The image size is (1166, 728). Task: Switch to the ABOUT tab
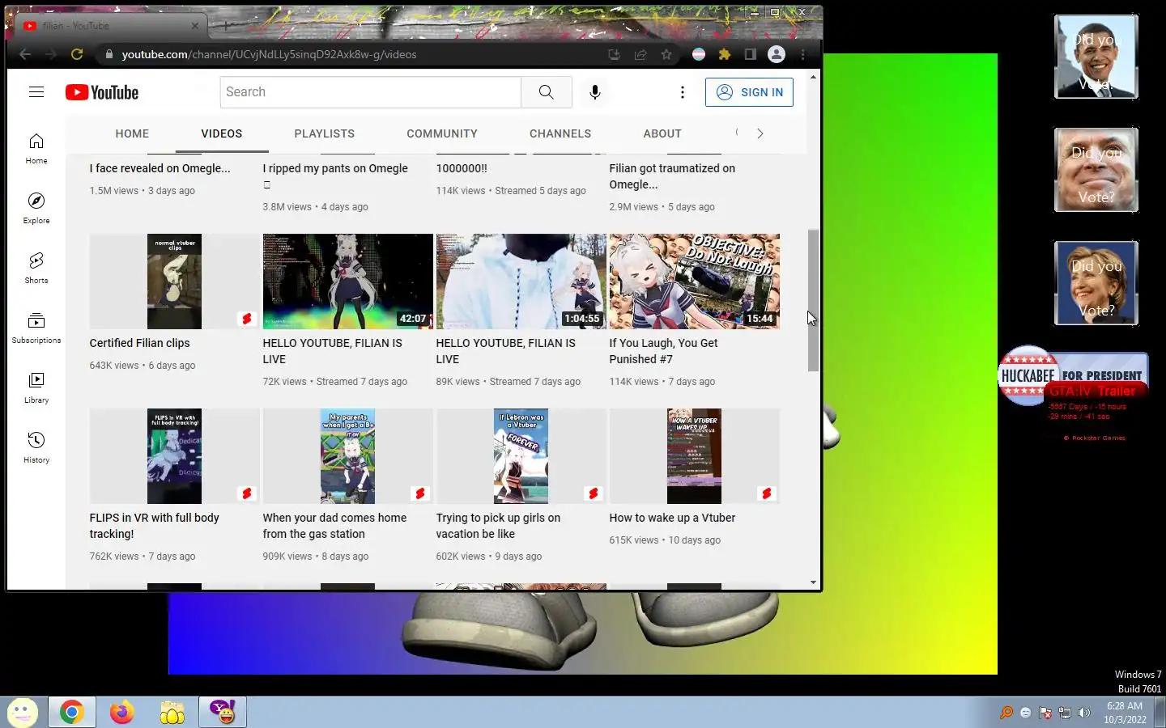click(x=662, y=133)
